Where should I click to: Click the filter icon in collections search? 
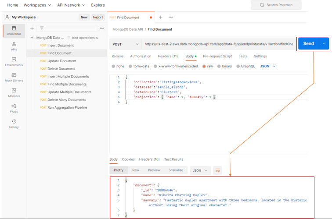(42, 28)
